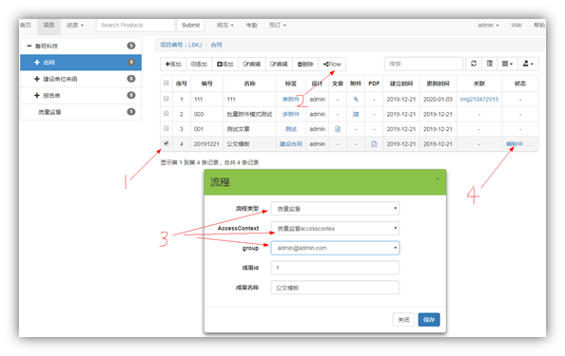
Task: Check the checkbox for row 1 (111)
Action: coord(166,98)
